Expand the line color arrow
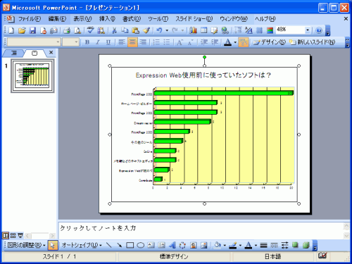This screenshot has width=352, height=264. coord(240,245)
